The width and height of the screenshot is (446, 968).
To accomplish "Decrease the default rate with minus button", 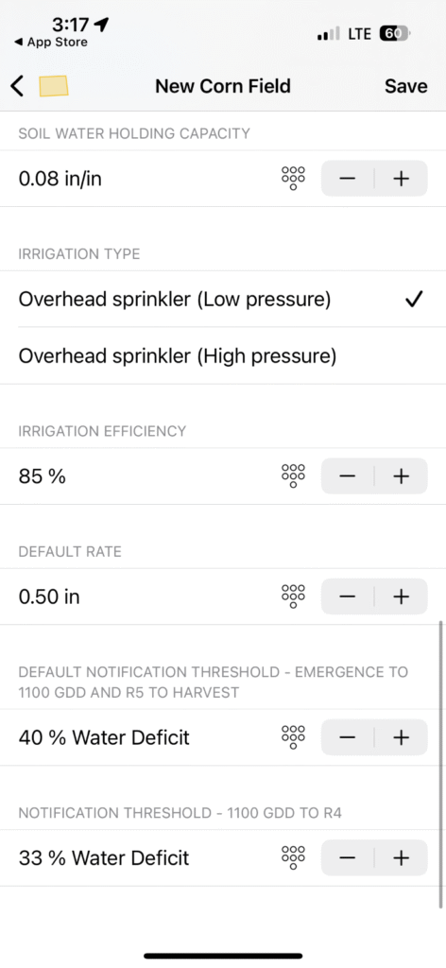I will [348, 596].
